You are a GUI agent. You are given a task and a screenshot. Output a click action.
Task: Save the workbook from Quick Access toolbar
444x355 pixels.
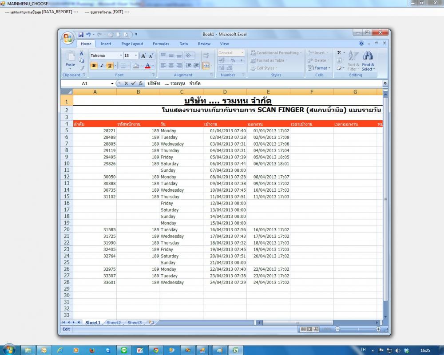click(81, 35)
